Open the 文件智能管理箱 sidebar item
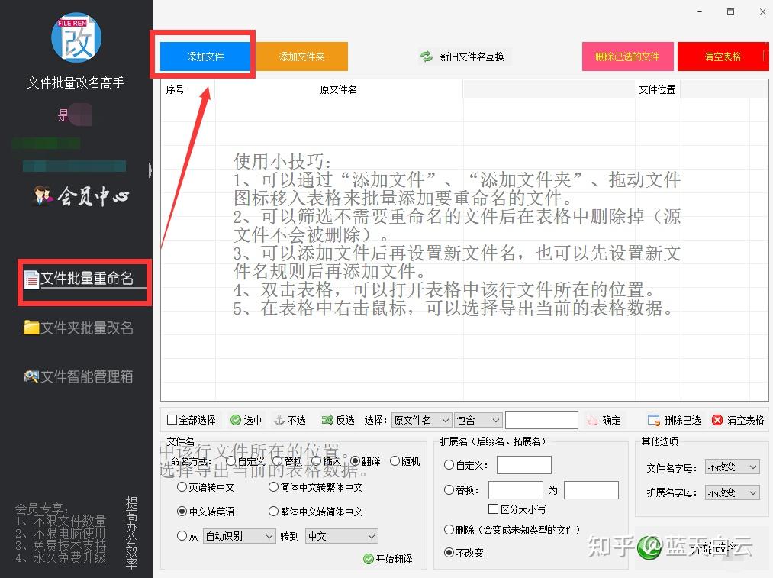The height and width of the screenshot is (578, 773). click(79, 376)
